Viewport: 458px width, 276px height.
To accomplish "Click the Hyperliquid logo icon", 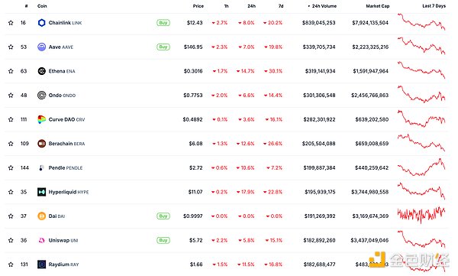I will click(x=41, y=192).
